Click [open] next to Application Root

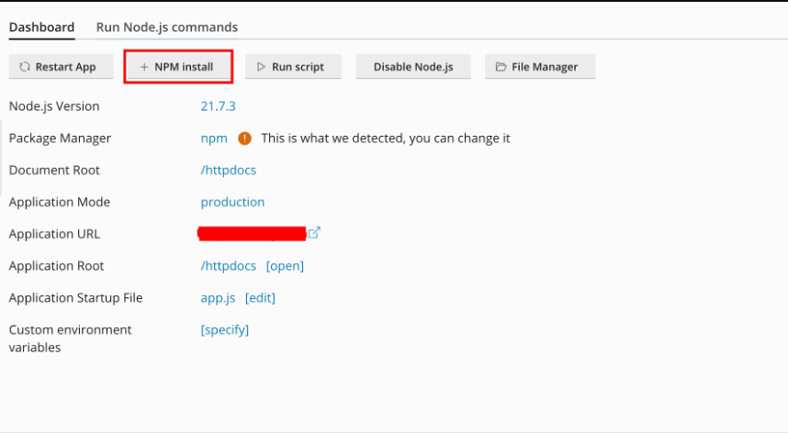coord(285,266)
